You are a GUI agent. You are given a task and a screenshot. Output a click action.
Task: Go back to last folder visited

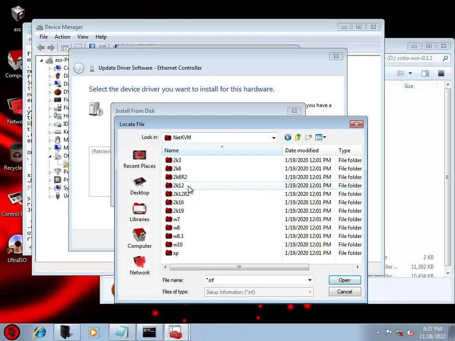(x=287, y=138)
